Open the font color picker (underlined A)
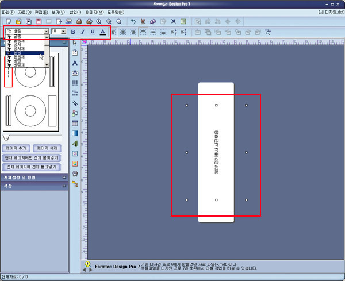Viewport: 345px width, 281px height. click(x=102, y=32)
